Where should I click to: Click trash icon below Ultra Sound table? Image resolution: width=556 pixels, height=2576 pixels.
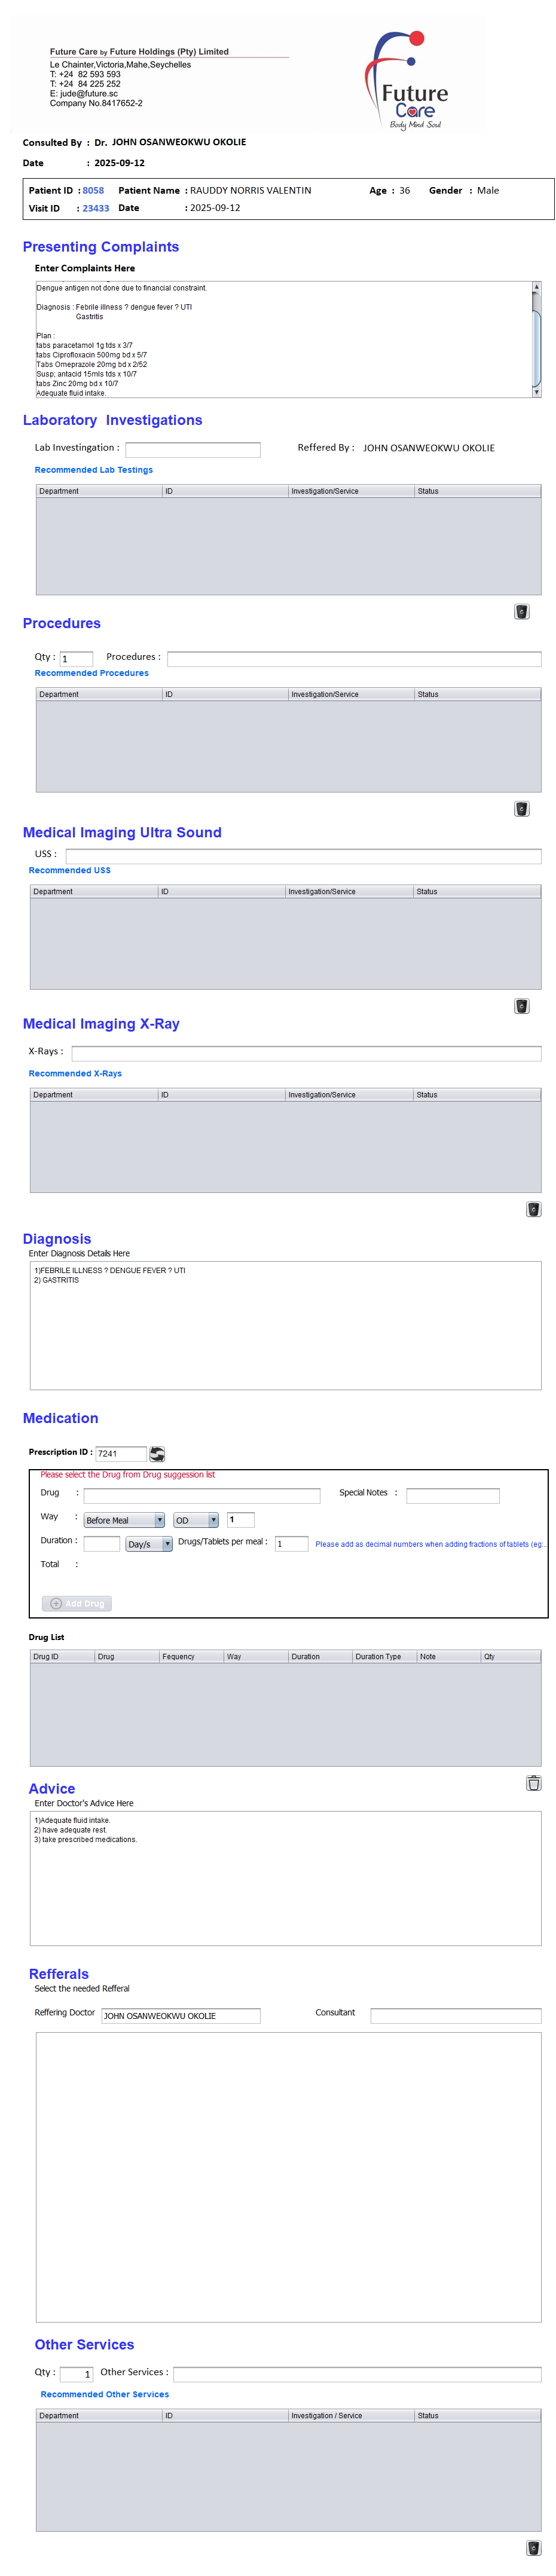[521, 1005]
